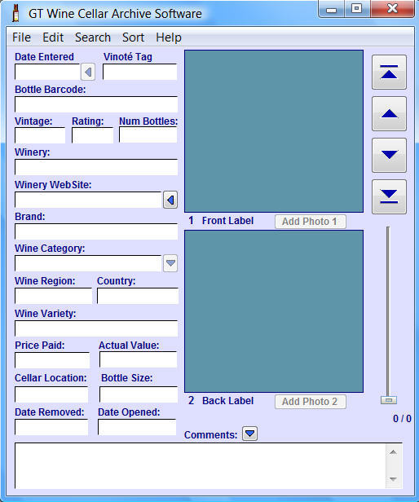
Task: Open the Wine Category dropdown
Action: [x=170, y=263]
